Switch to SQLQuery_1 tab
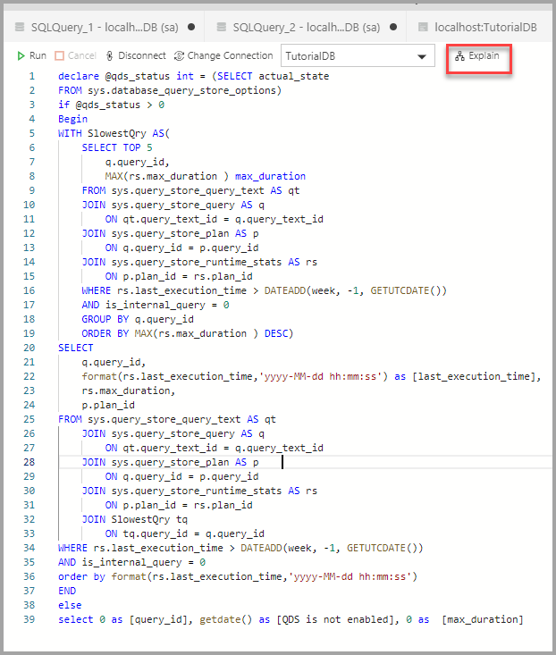The width and height of the screenshot is (556, 655). pos(105,27)
